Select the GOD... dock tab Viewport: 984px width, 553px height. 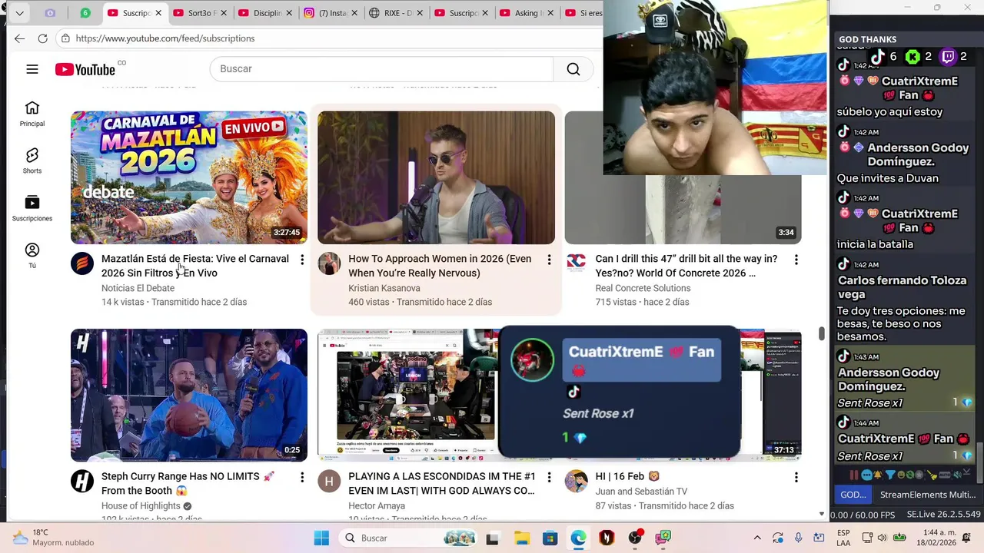[x=853, y=495]
